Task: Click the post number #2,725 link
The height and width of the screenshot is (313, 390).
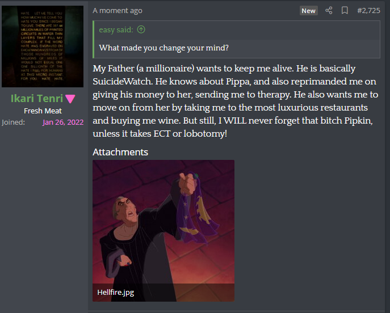Action: coord(368,10)
